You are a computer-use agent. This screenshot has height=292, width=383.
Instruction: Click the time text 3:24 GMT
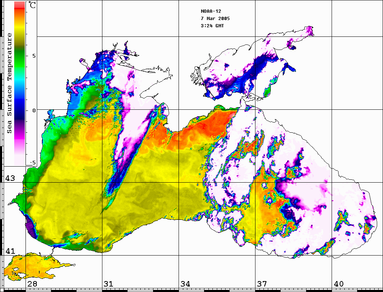click(212, 26)
